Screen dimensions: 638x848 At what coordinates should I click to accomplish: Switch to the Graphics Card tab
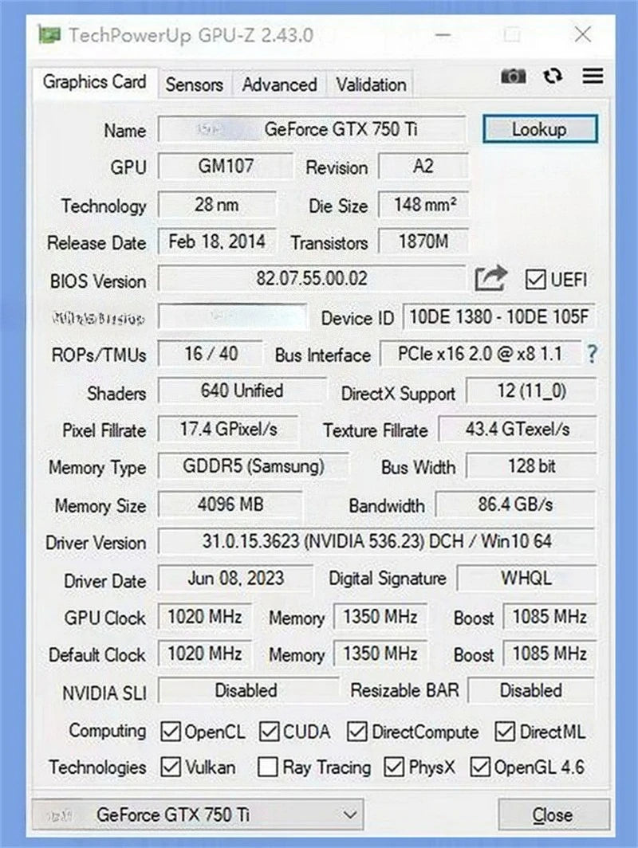(x=95, y=82)
